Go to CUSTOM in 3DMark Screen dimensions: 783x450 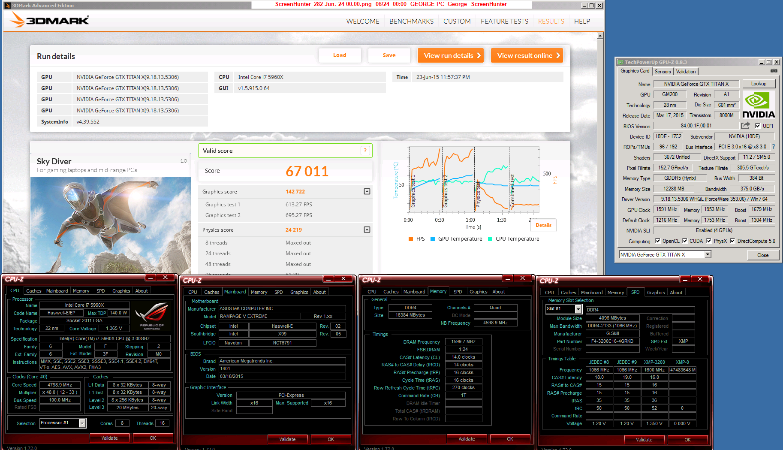tap(457, 21)
